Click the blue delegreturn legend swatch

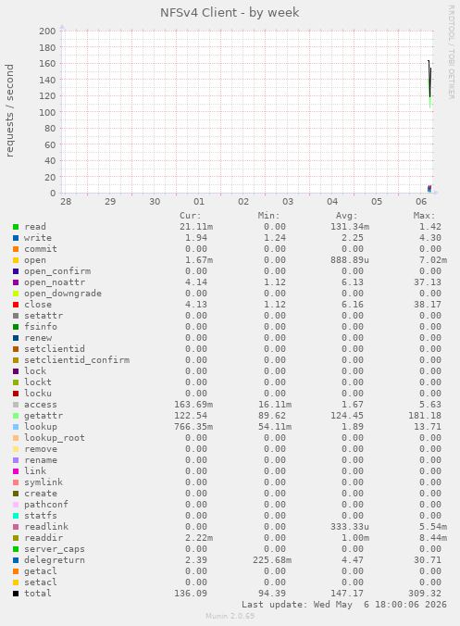click(16, 560)
